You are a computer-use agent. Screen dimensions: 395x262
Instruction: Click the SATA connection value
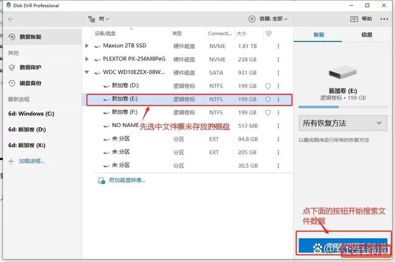216,73
